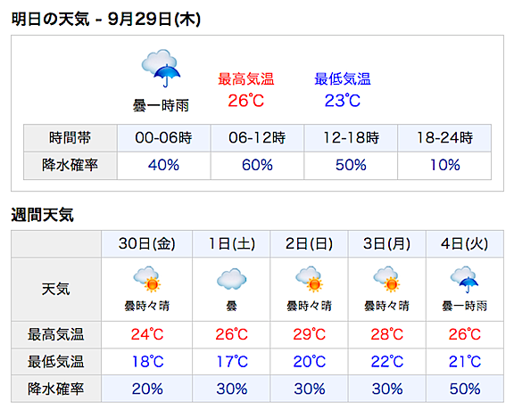Click the 60% precipitation value for 06-12時

coord(257,165)
